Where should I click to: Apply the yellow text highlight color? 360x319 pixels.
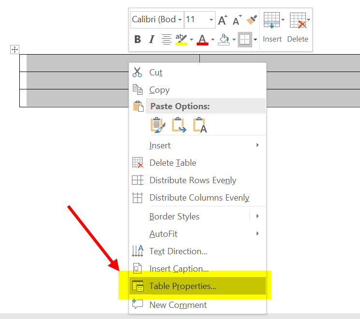(181, 40)
